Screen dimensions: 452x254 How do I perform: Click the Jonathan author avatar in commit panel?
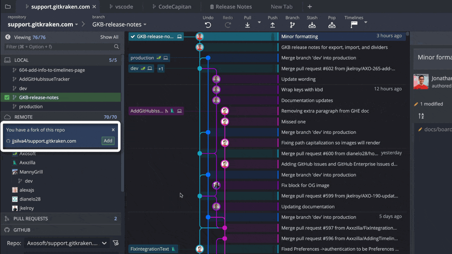(421, 82)
